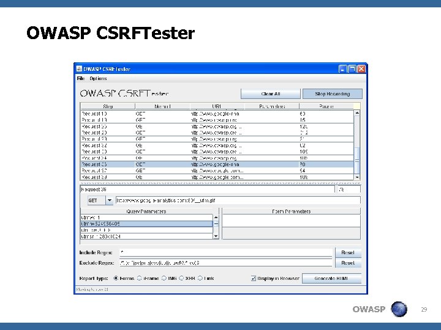Click the Form Parameters header
This screenshot has width=441, height=330.
292,211
